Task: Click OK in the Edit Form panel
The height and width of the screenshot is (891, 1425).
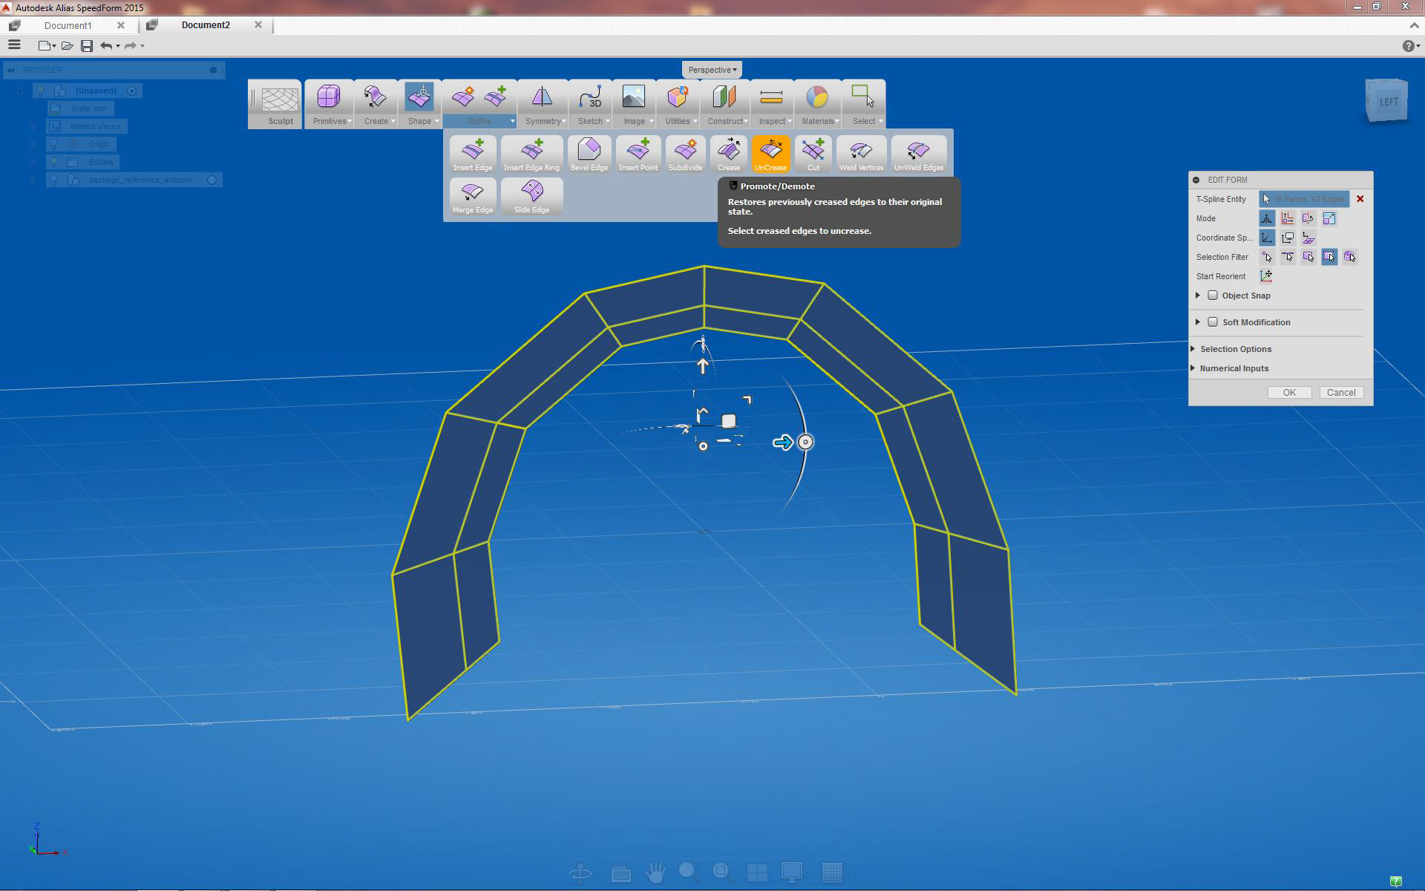Action: pyautogui.click(x=1289, y=393)
